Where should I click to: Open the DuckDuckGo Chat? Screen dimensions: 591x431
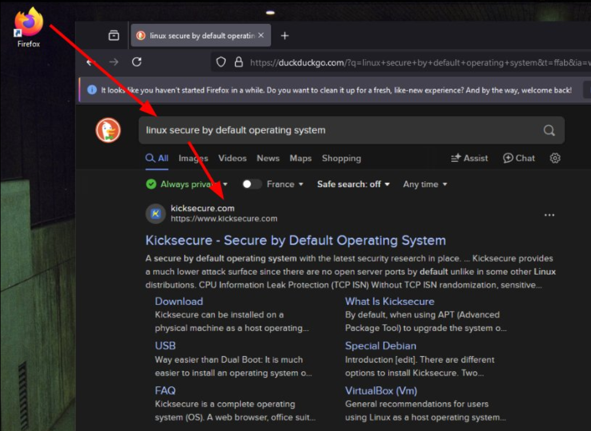519,158
